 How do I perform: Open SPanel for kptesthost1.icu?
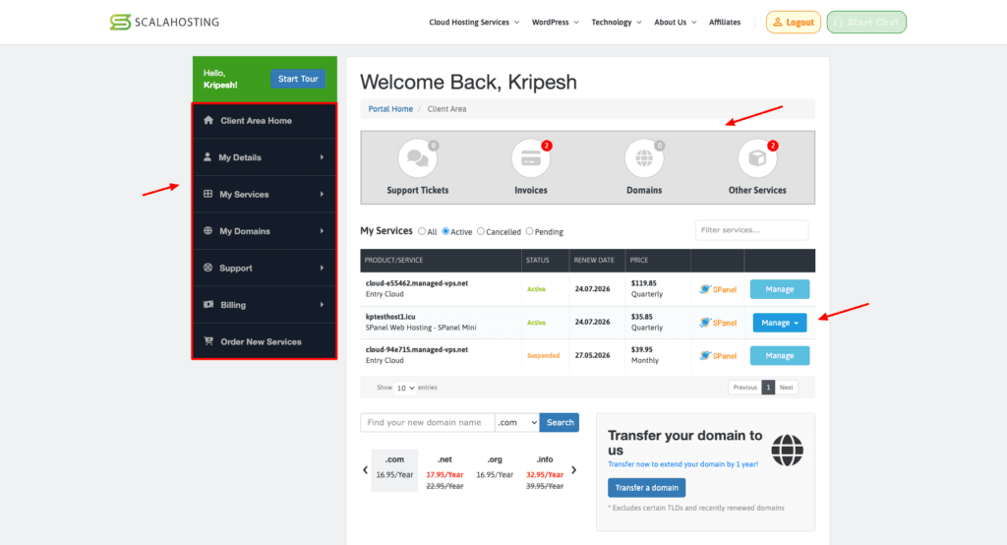(718, 323)
